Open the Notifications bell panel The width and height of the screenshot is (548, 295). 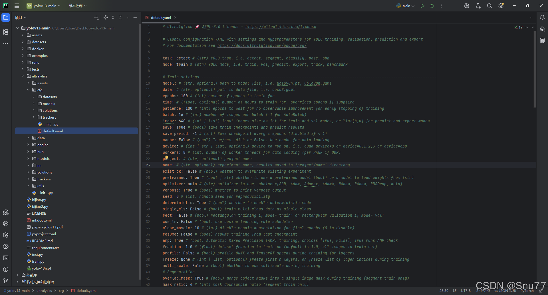[542, 17]
